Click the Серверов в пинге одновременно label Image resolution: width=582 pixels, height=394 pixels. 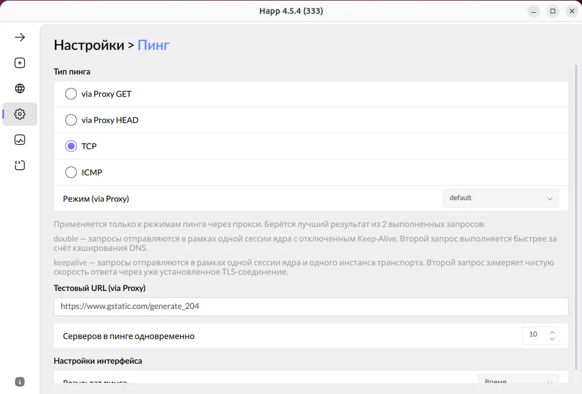click(129, 336)
